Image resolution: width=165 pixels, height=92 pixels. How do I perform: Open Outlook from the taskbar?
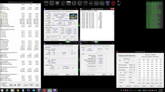coord(34,90)
